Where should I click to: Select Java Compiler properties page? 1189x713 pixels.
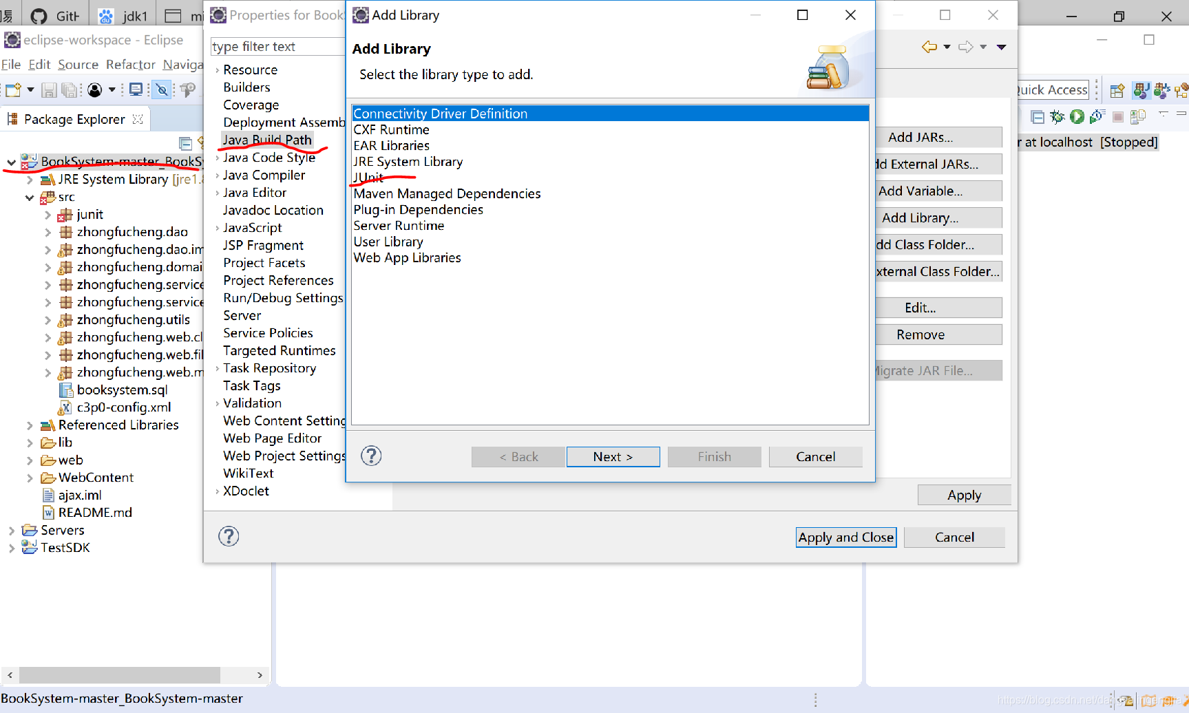[264, 175]
